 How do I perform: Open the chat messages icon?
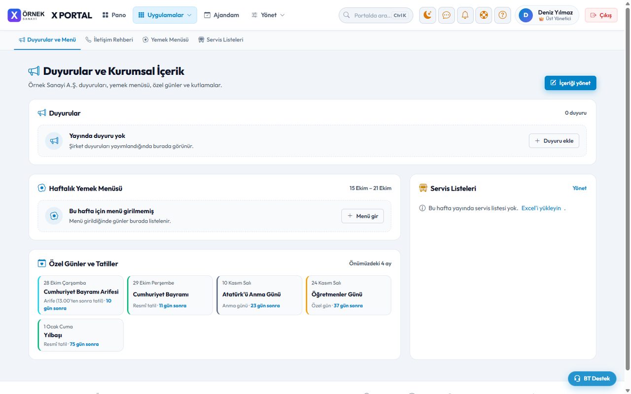tap(446, 15)
